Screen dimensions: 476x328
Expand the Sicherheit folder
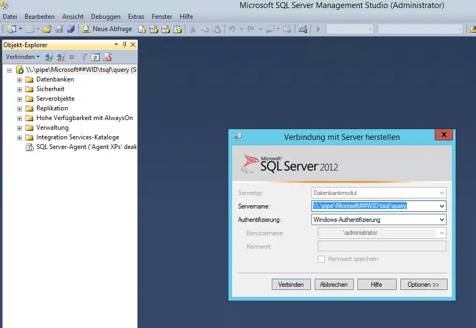tap(19, 90)
